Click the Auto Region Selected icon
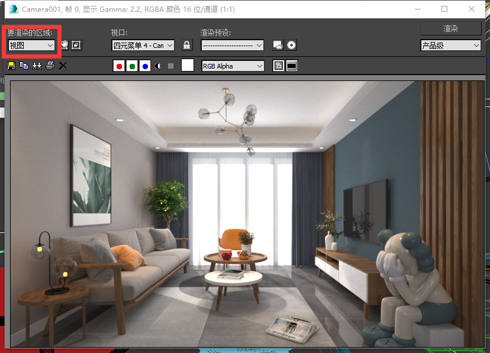490x353 pixels. [76, 45]
